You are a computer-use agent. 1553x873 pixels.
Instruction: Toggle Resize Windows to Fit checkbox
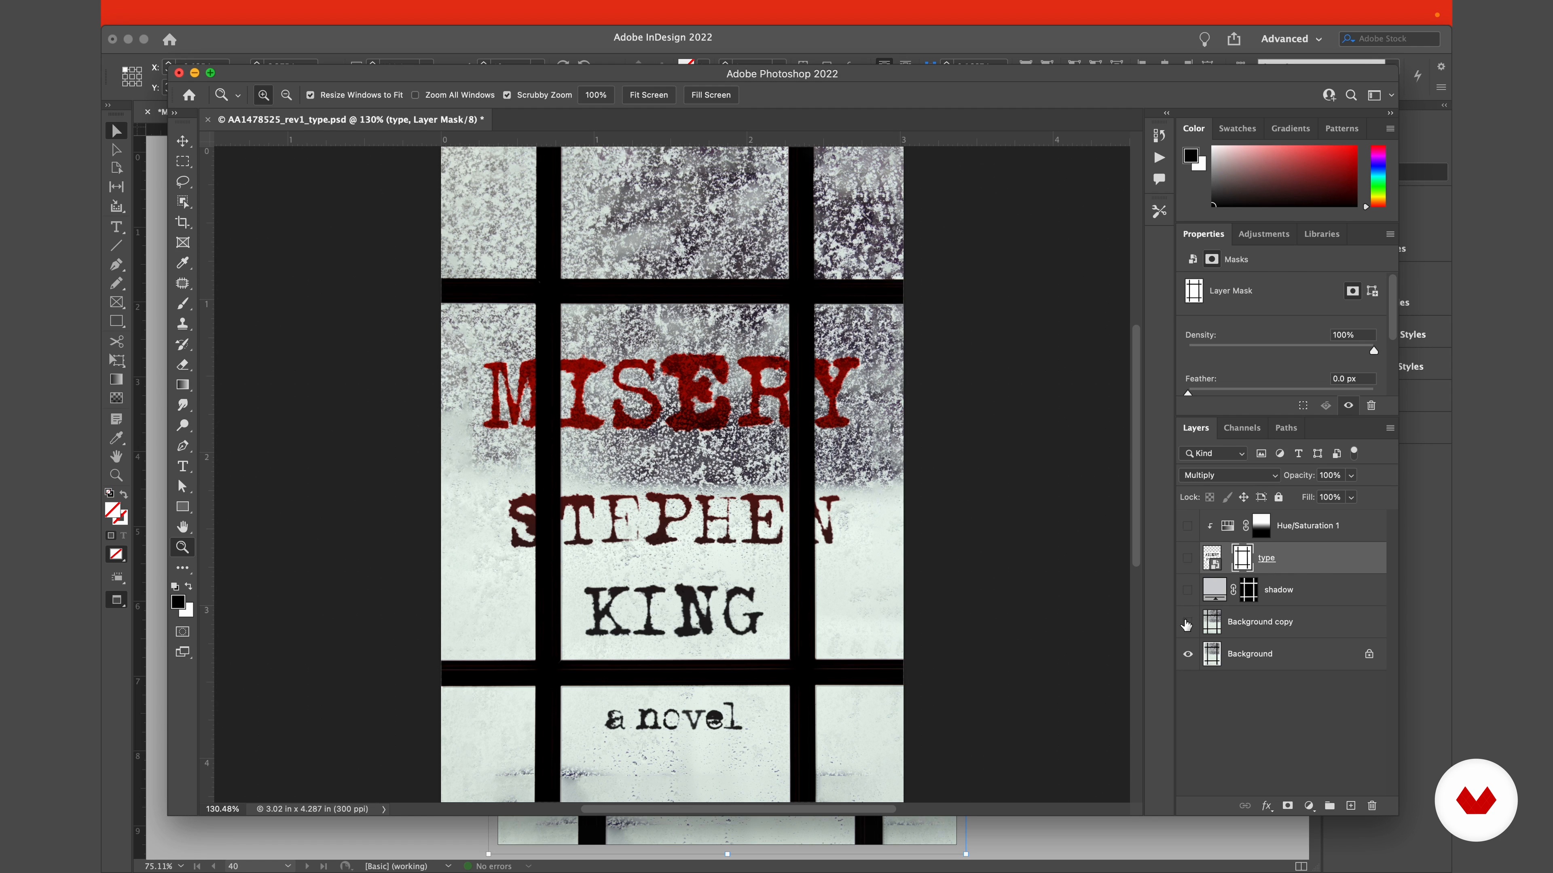tap(310, 95)
